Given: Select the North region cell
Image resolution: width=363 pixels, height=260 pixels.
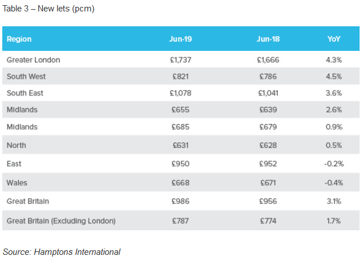Looking at the screenshot, I should [x=17, y=145].
